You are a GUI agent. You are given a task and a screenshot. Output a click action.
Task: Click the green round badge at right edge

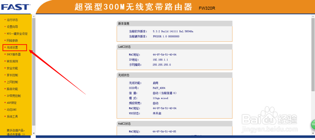click(x=313, y=124)
